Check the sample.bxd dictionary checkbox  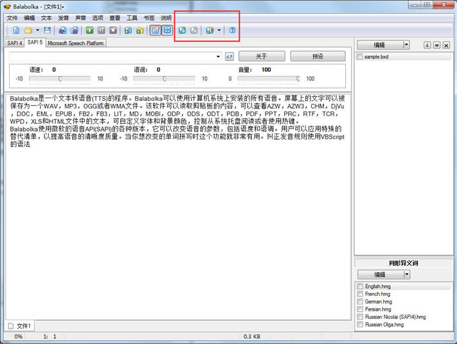tap(360, 57)
